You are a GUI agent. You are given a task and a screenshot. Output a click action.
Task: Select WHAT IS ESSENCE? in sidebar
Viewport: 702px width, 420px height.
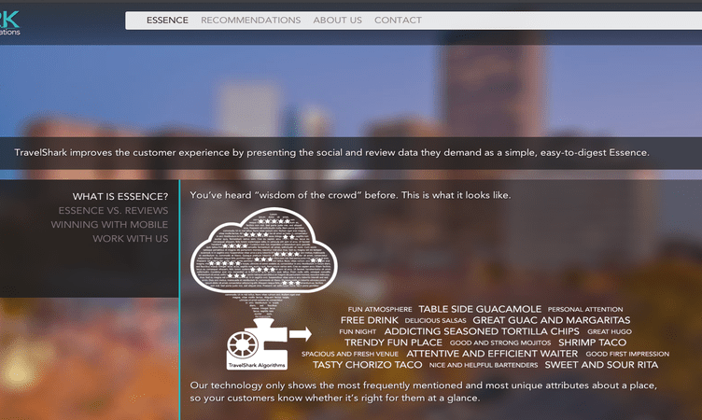120,197
